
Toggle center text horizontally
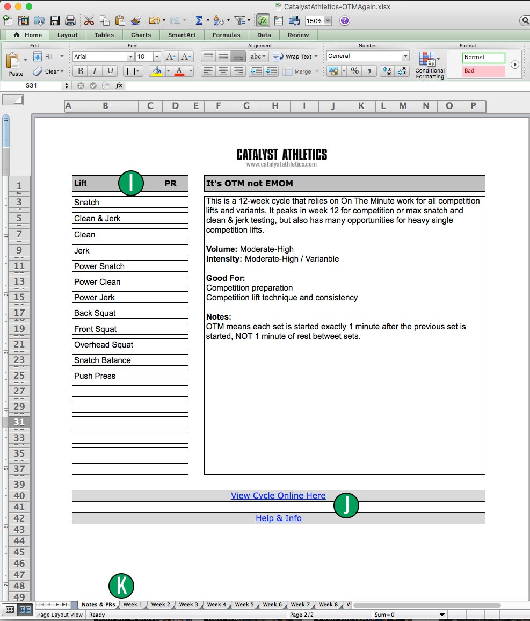[223, 71]
